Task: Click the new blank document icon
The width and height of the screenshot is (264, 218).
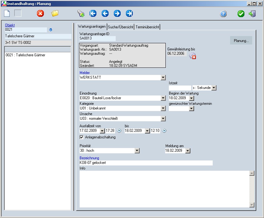Action: pos(7,13)
